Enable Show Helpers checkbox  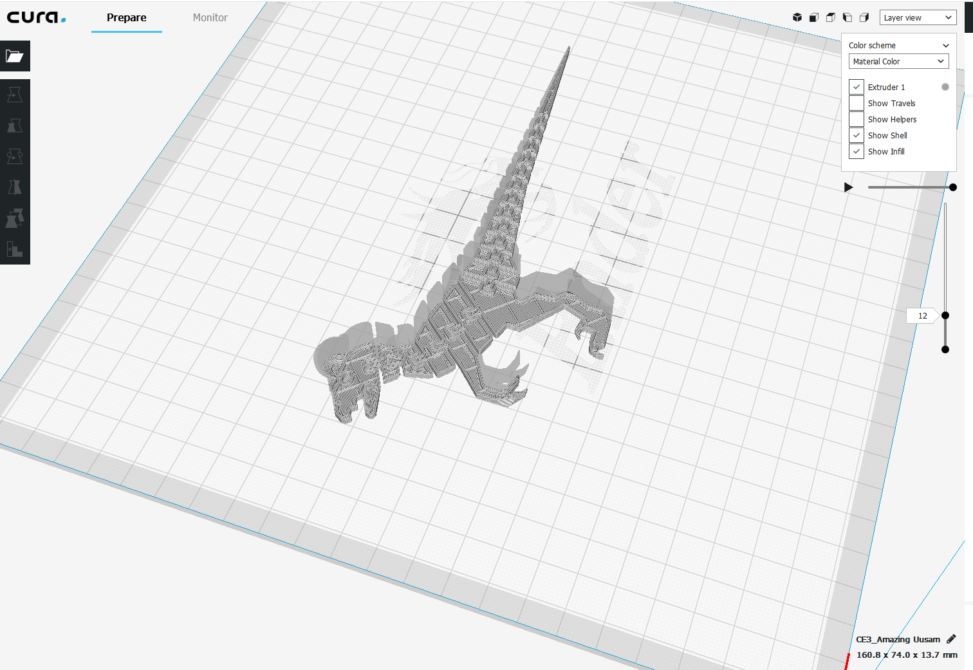pyautogui.click(x=857, y=119)
